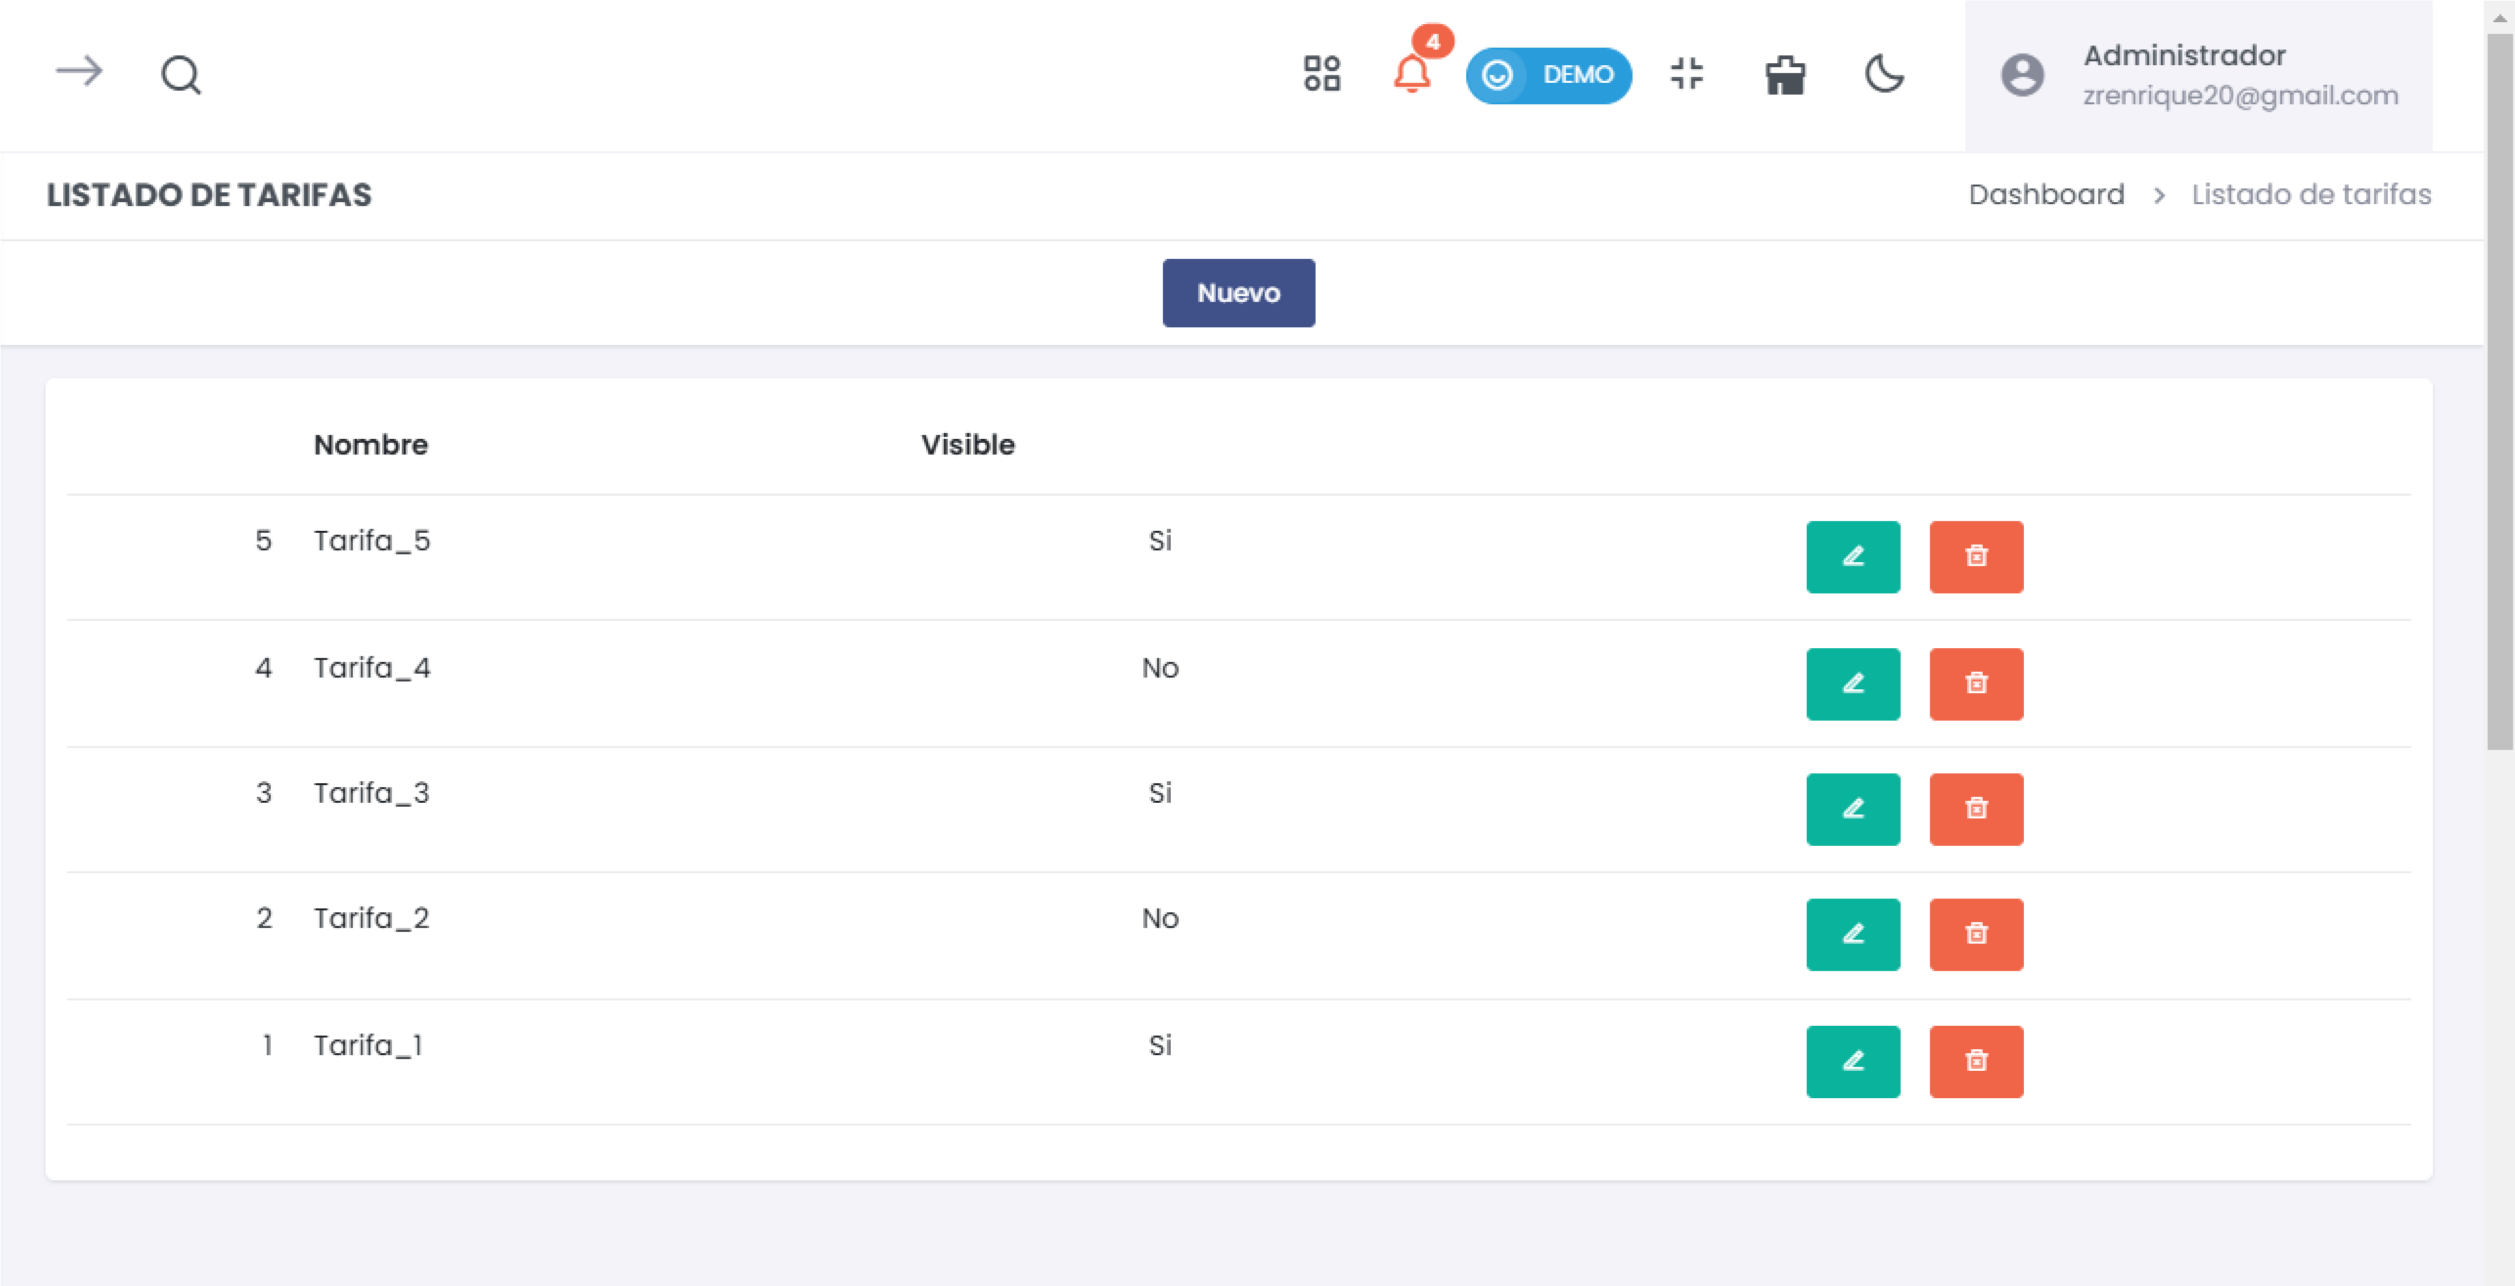The width and height of the screenshot is (2515, 1286).
Task: Edit Tarifa_5 with pencil button
Action: (x=1852, y=556)
